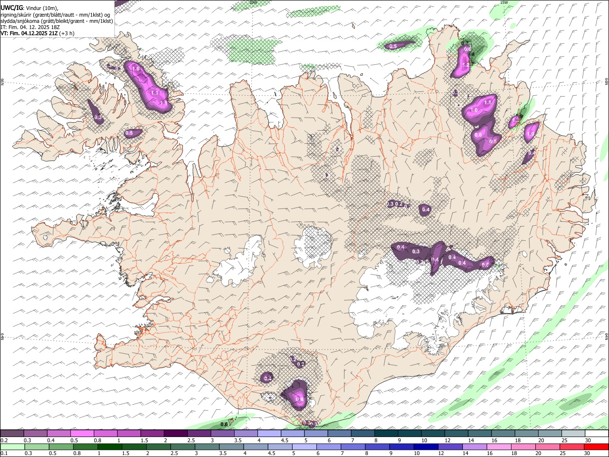Click the 'slydda/snjókoma' legend description line

coord(57,21)
